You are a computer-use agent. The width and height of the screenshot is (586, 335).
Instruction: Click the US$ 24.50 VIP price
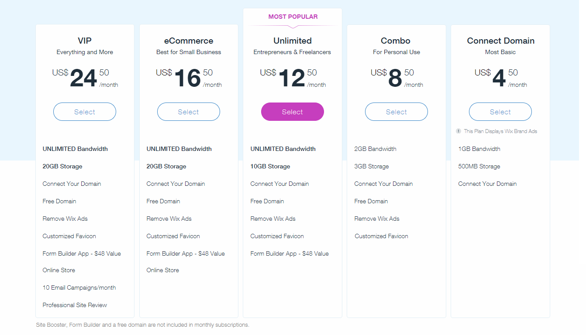[85, 78]
